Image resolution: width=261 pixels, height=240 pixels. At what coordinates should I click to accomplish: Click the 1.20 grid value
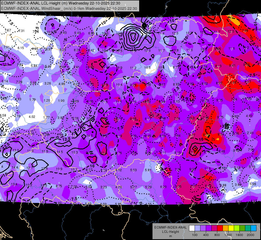pos(47,101)
